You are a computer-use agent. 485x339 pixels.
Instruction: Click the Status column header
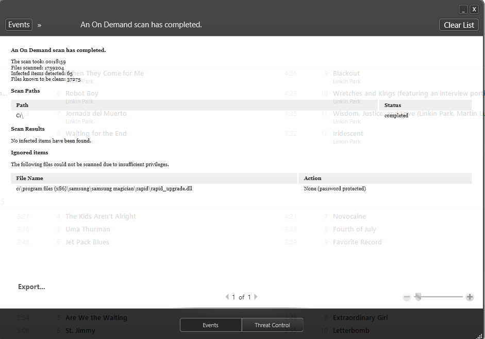[x=393, y=105]
